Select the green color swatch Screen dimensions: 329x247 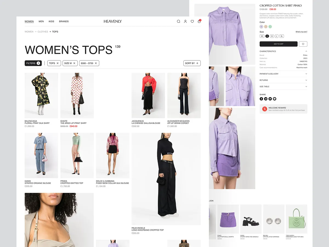point(270,26)
